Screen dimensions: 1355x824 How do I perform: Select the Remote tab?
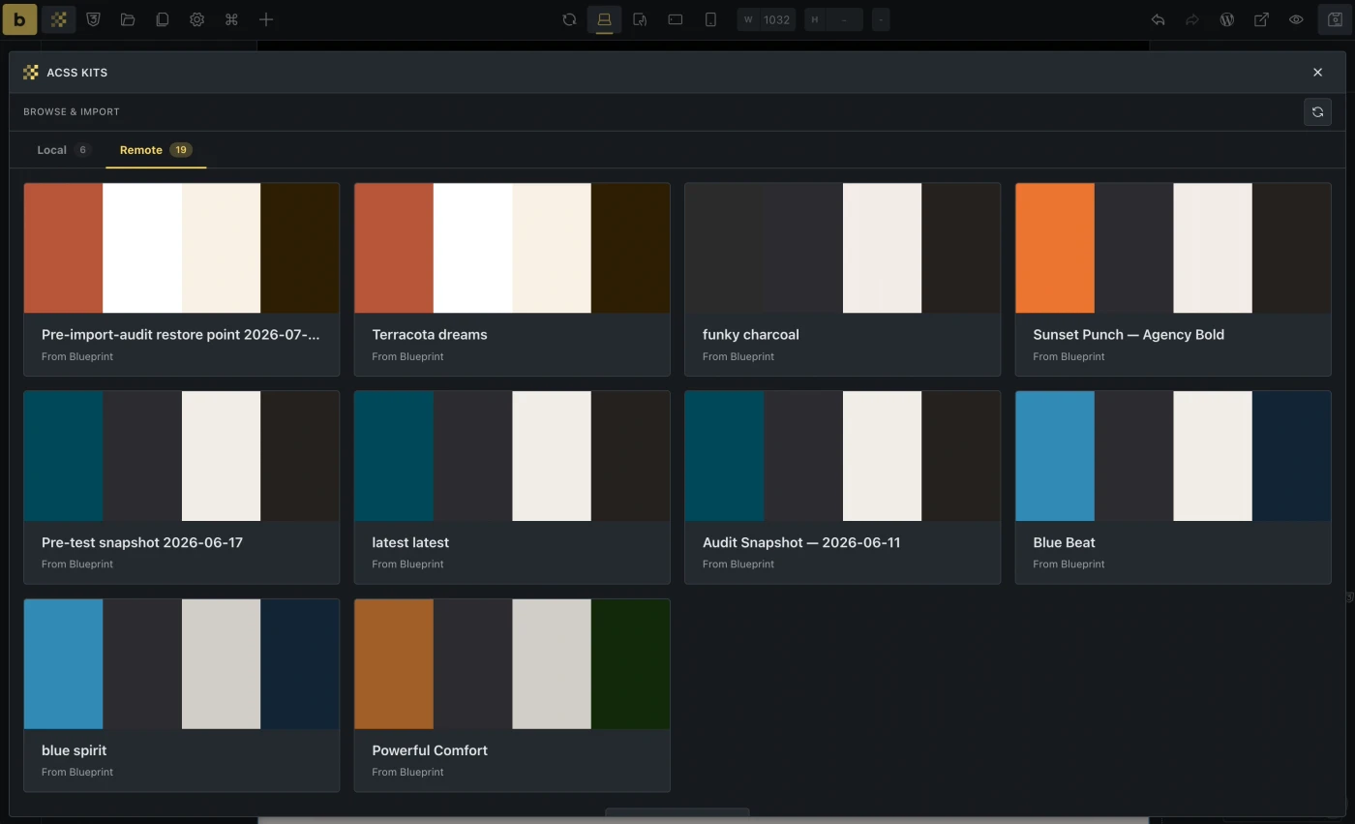[156, 150]
